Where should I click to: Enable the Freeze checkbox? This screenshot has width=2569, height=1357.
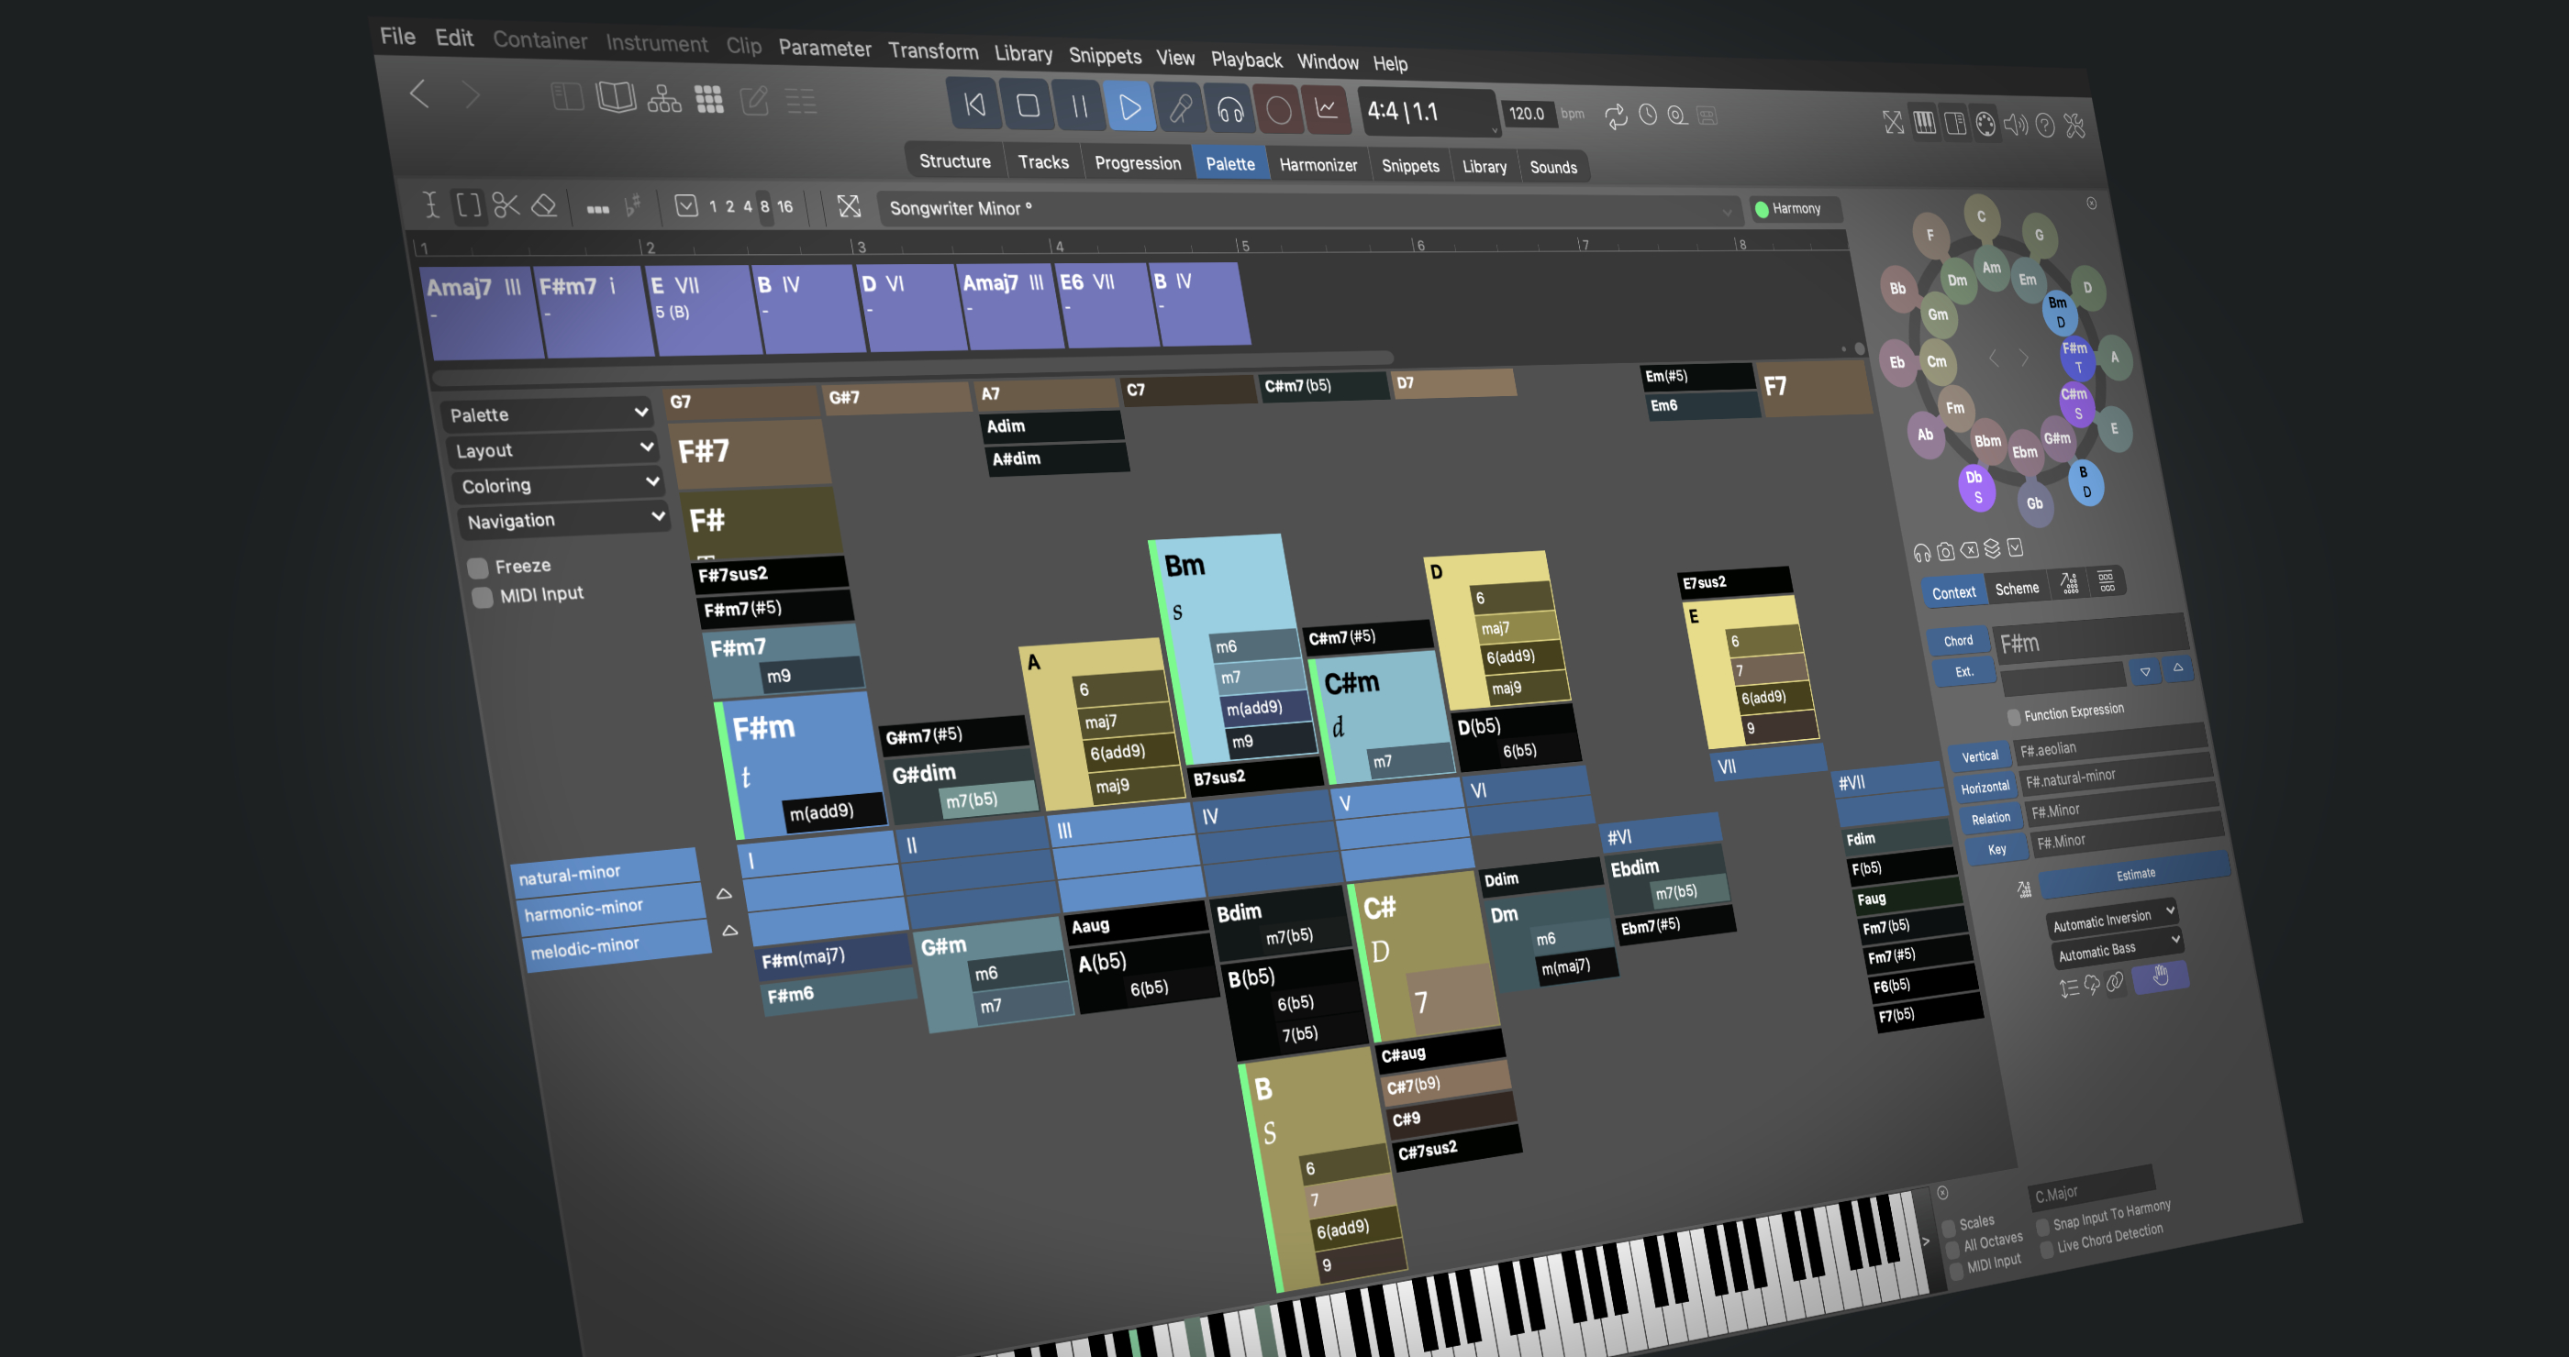pos(478,568)
